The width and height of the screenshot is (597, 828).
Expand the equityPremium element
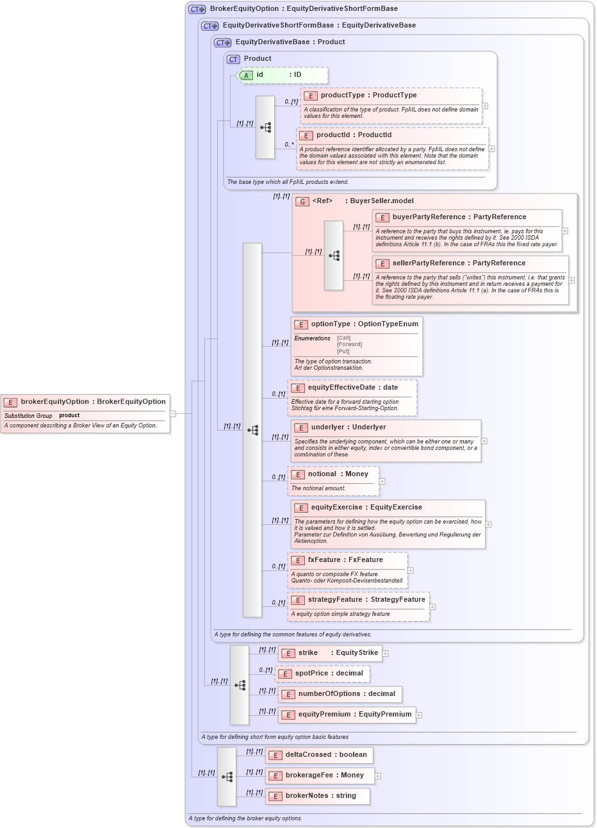(419, 715)
